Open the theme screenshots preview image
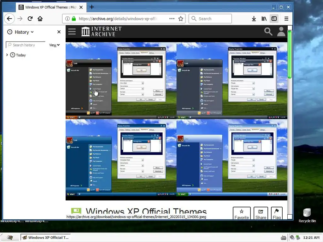This screenshot has height=242, width=323. tap(176, 119)
